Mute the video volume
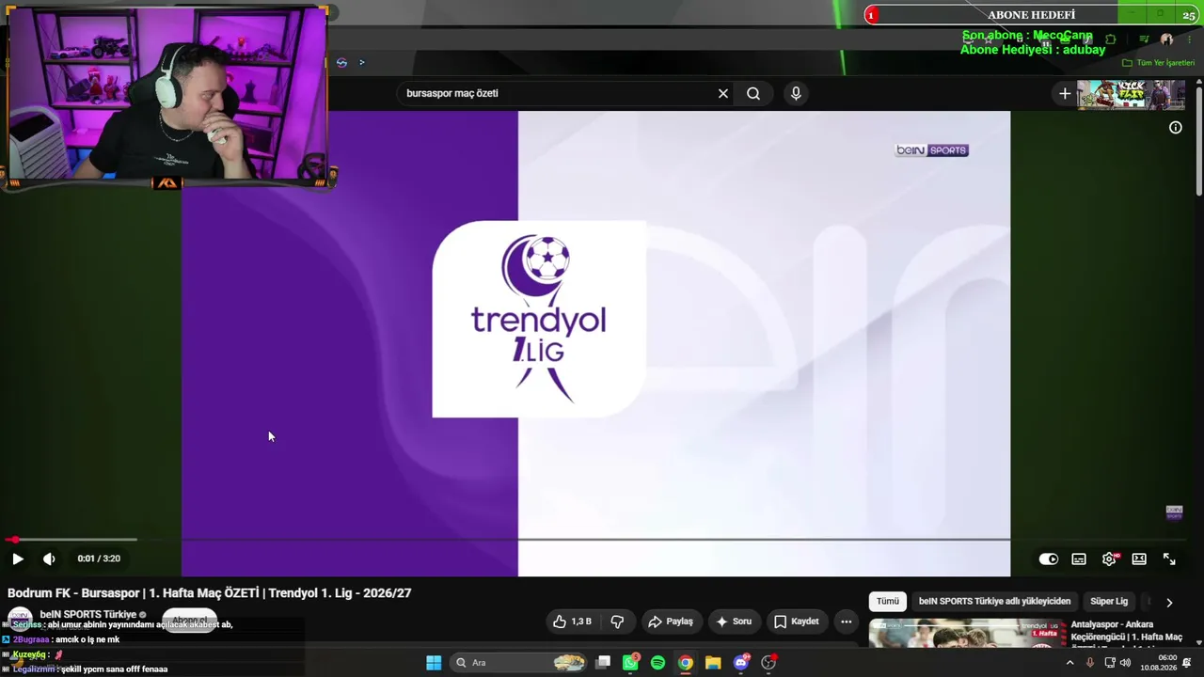 point(49,559)
